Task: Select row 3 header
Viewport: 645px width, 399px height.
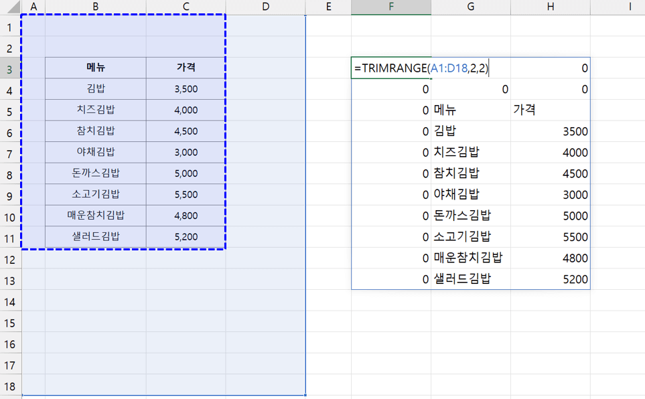Action: pyautogui.click(x=10, y=69)
